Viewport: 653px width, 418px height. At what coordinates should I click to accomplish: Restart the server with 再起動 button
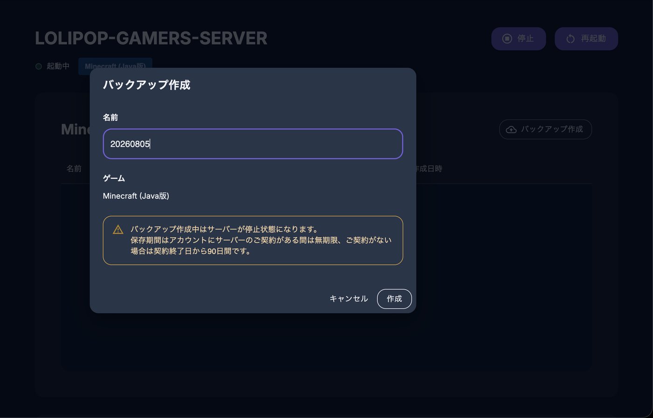pos(586,39)
